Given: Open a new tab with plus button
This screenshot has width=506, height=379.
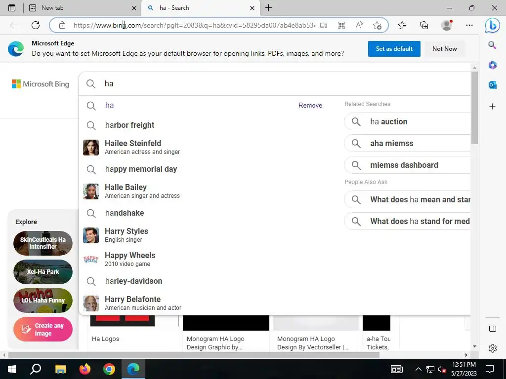Looking at the screenshot, I should tap(268, 8).
